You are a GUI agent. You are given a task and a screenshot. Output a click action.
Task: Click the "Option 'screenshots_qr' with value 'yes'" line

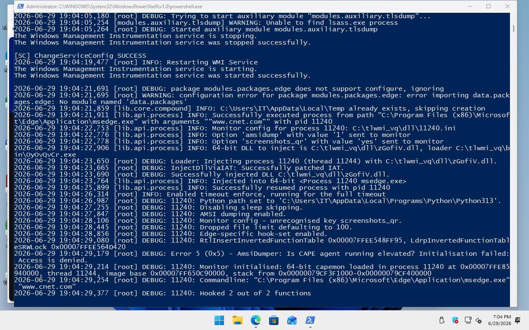click(229, 141)
